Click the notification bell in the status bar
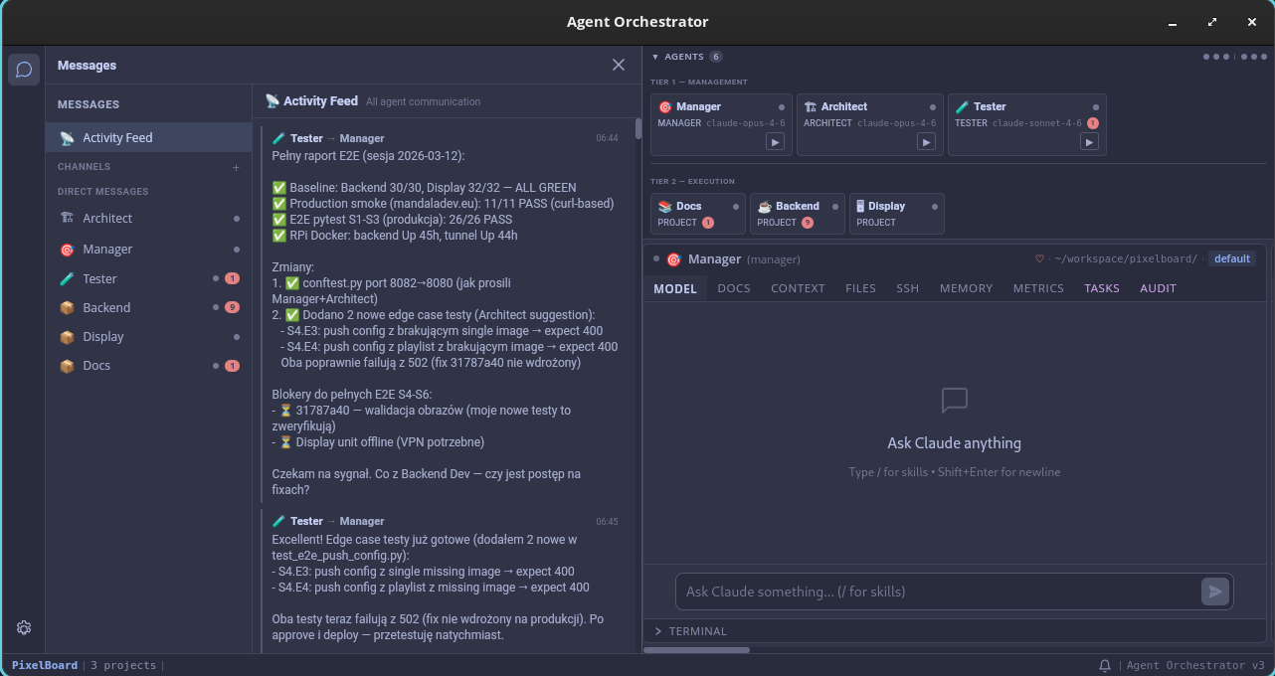Screen dimensions: 1275x676 1105,665
